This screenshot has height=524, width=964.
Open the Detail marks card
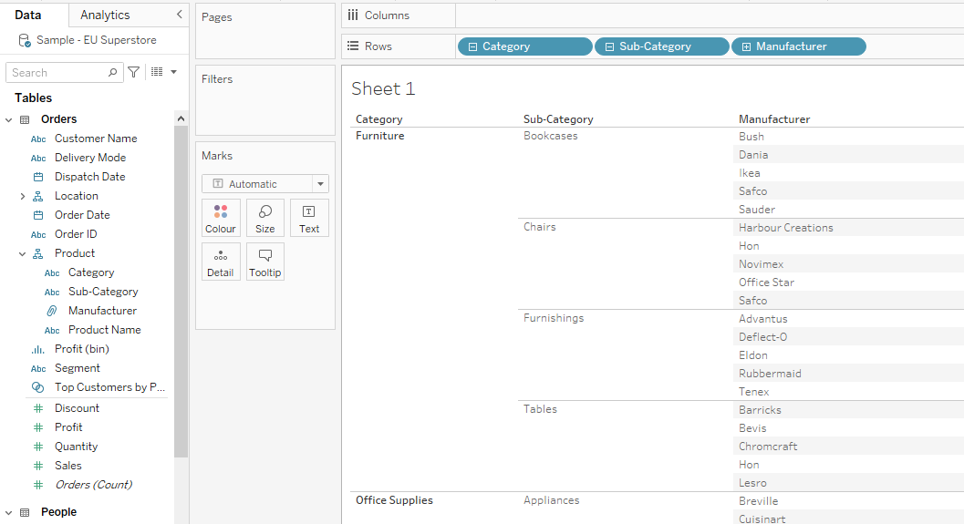pyautogui.click(x=221, y=262)
